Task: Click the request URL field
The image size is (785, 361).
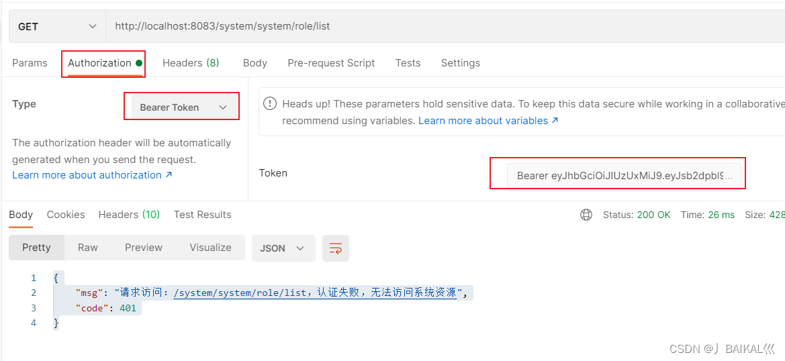Action: pyautogui.click(x=443, y=27)
